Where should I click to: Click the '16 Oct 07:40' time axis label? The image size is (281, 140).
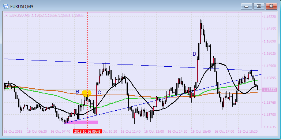[60, 131]
